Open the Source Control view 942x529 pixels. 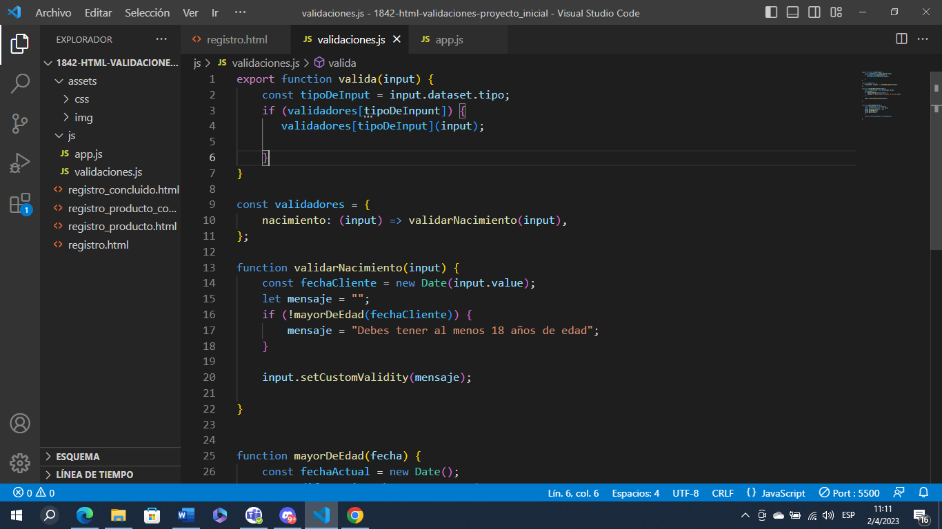coord(20,124)
